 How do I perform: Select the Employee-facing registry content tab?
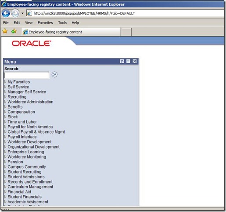click(x=72, y=32)
